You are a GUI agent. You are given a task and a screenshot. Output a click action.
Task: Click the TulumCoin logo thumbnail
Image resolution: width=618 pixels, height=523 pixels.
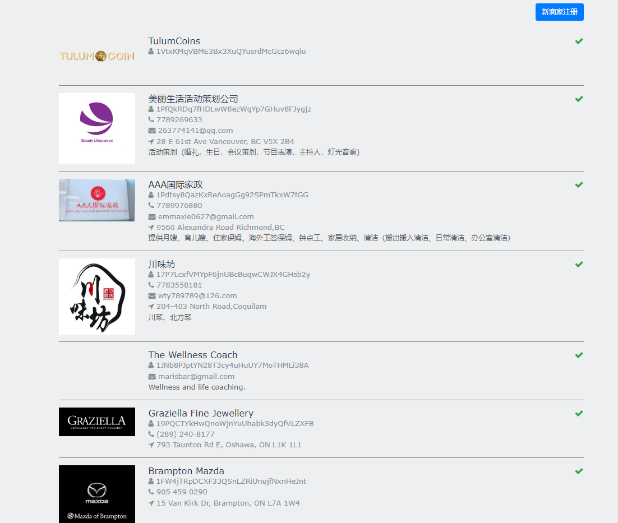97,56
